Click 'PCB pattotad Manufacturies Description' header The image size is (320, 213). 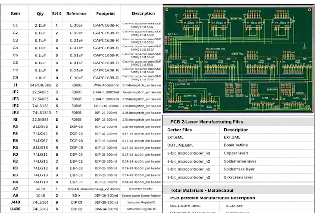coord(212,198)
